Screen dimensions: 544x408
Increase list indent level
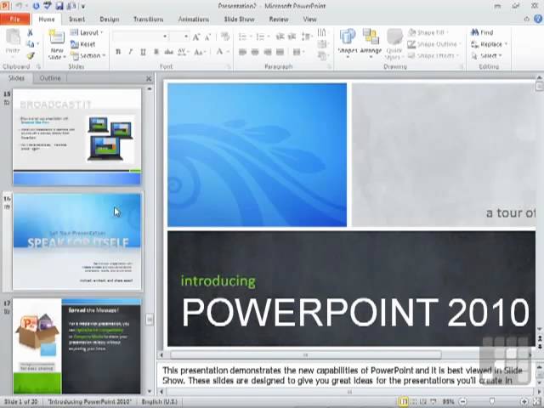(x=292, y=37)
